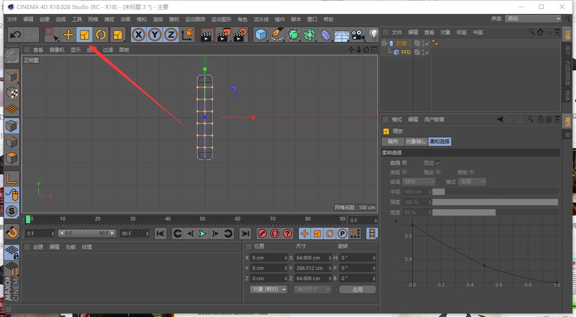Screen dimensions: 576x317
Task: Adjust the 强度 strength slider
Action: click(495, 202)
